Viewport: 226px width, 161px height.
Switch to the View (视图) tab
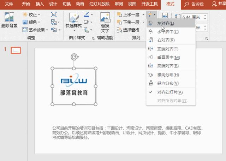point(132,4)
